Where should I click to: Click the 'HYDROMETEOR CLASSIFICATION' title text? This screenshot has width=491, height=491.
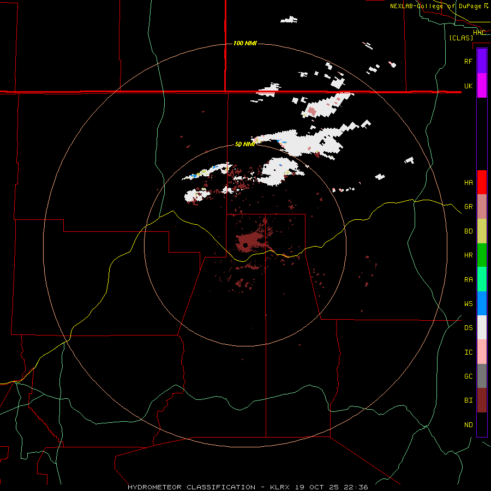(191, 487)
